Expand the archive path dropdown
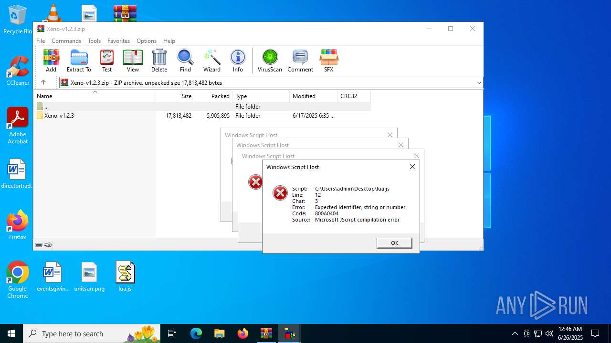Viewport: 611px width, 343px height. (479, 83)
